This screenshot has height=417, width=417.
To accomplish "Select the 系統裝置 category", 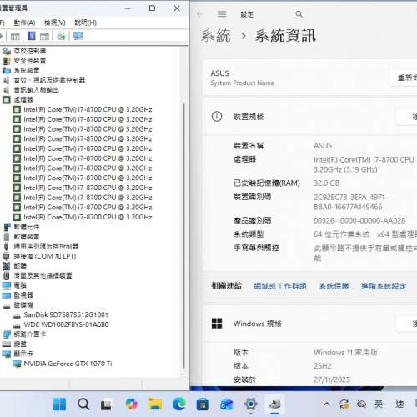I will tap(27, 70).
